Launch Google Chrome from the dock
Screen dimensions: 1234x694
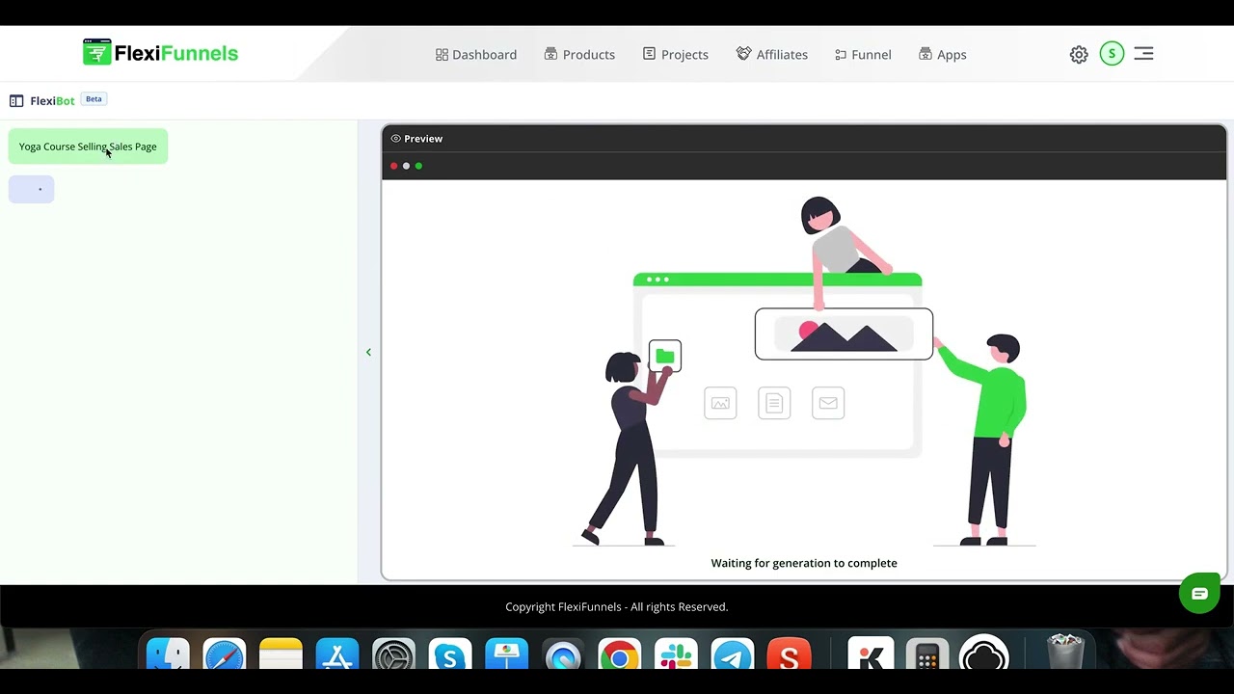tap(619, 654)
